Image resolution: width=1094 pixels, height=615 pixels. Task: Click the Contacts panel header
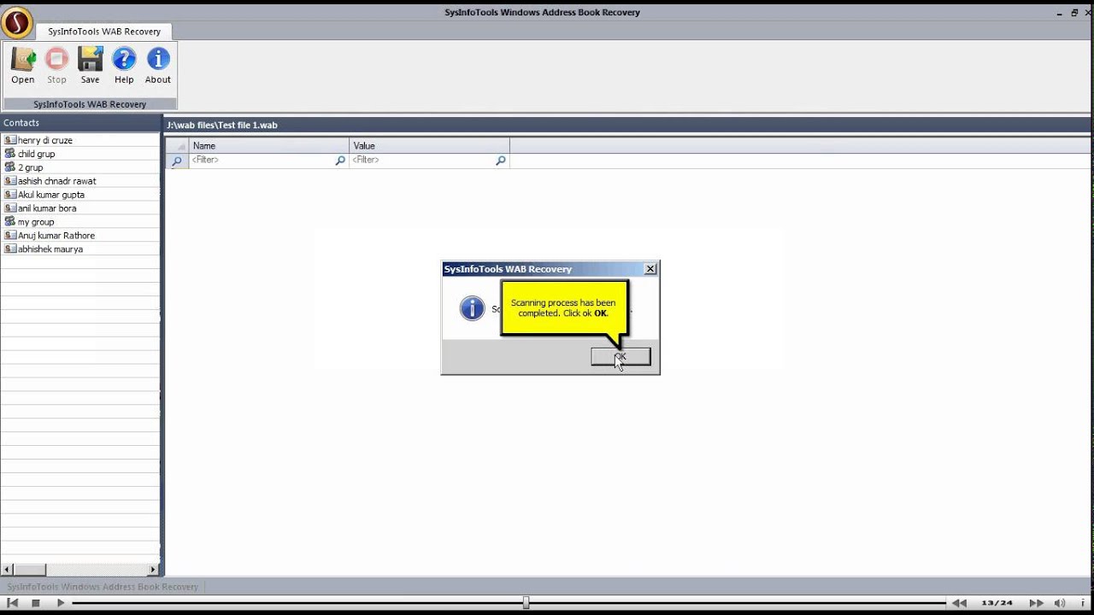coord(81,123)
